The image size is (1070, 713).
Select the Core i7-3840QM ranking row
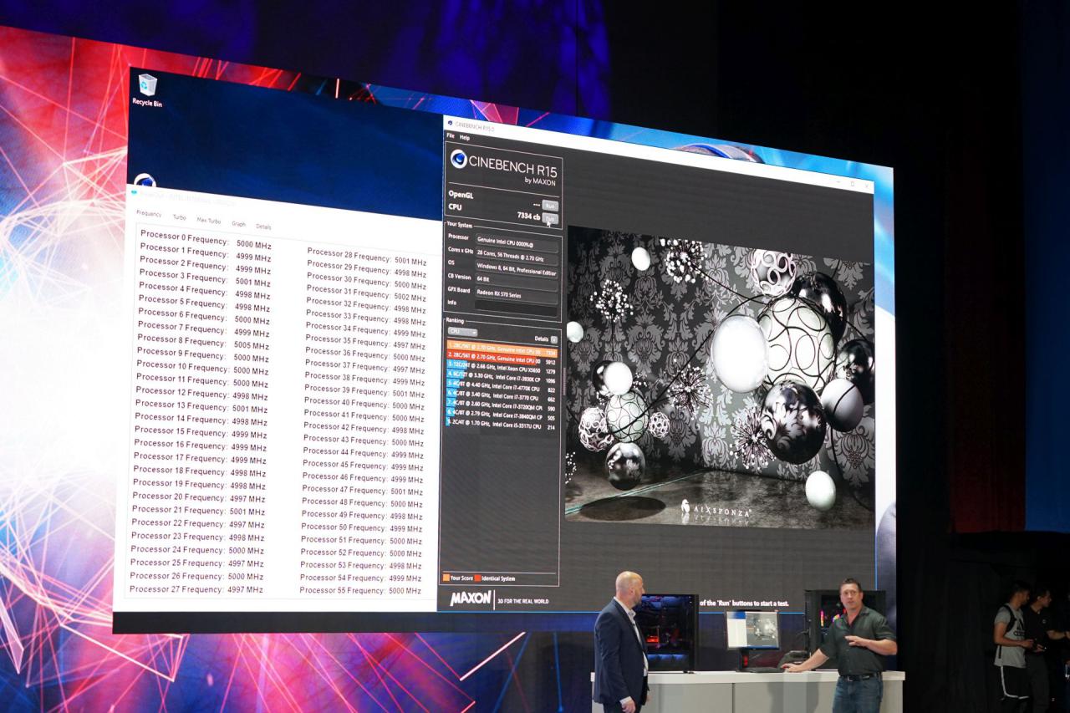pyautogui.click(x=502, y=415)
